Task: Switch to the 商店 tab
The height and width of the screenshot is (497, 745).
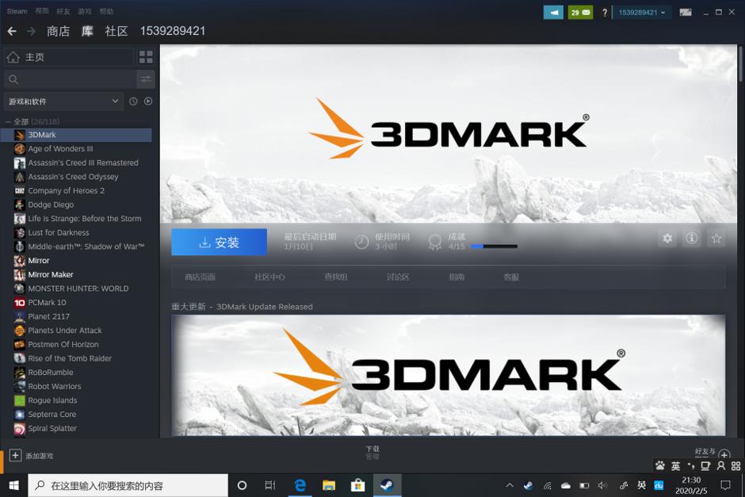Action: (x=58, y=32)
